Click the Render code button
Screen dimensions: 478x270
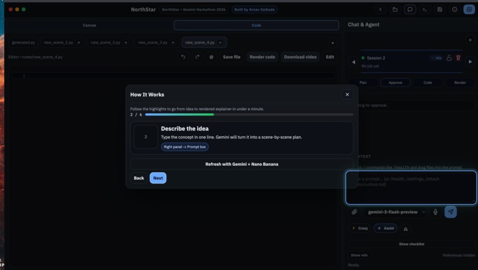(x=262, y=57)
